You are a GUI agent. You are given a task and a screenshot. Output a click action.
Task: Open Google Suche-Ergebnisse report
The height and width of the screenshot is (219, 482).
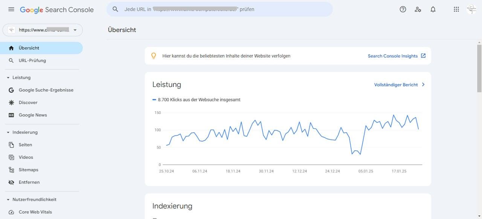(46, 90)
